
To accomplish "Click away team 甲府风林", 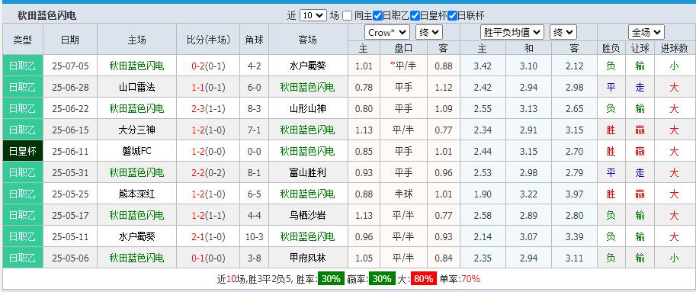I will pos(307,258).
